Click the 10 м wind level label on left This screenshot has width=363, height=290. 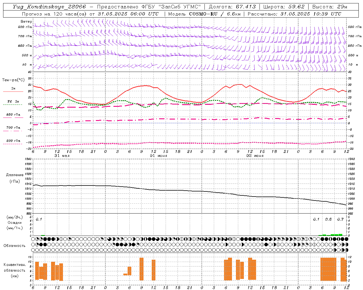coord(27,65)
